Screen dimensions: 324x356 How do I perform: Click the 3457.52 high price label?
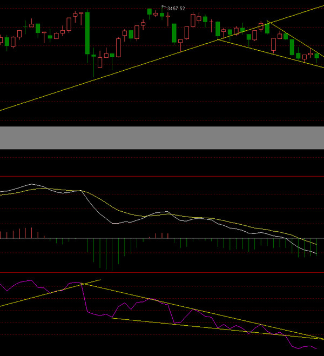[176, 9]
